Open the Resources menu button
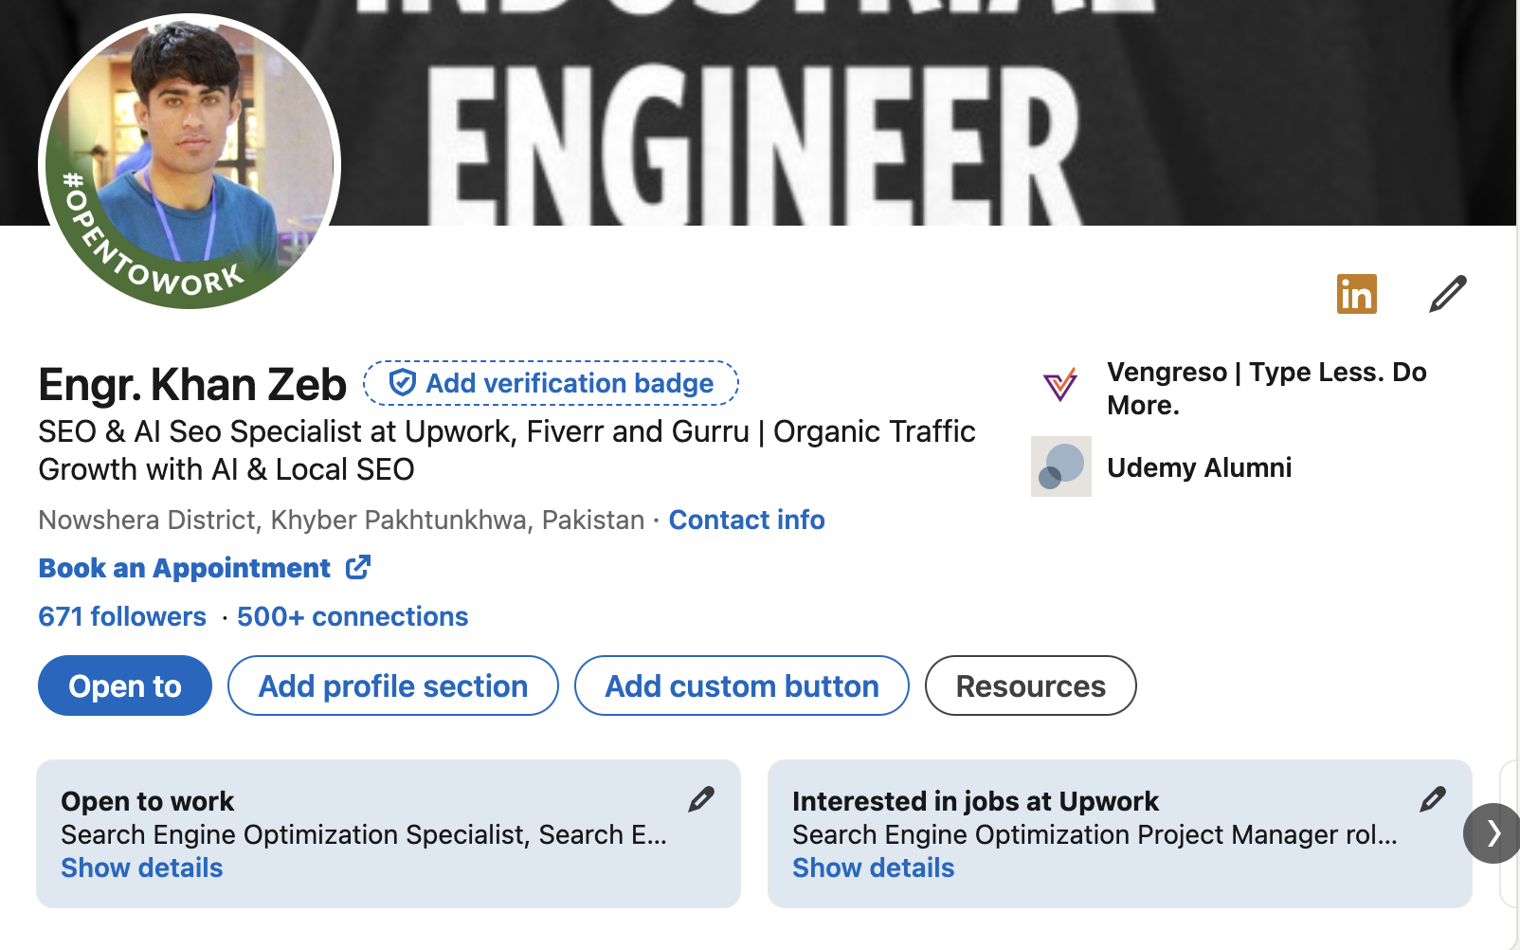Image resolution: width=1520 pixels, height=950 pixels. click(x=1031, y=685)
